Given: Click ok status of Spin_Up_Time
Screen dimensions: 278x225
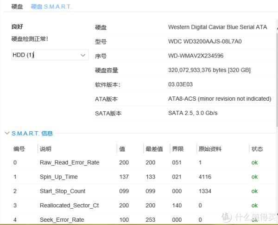Looking at the screenshot, I should tap(254, 177).
